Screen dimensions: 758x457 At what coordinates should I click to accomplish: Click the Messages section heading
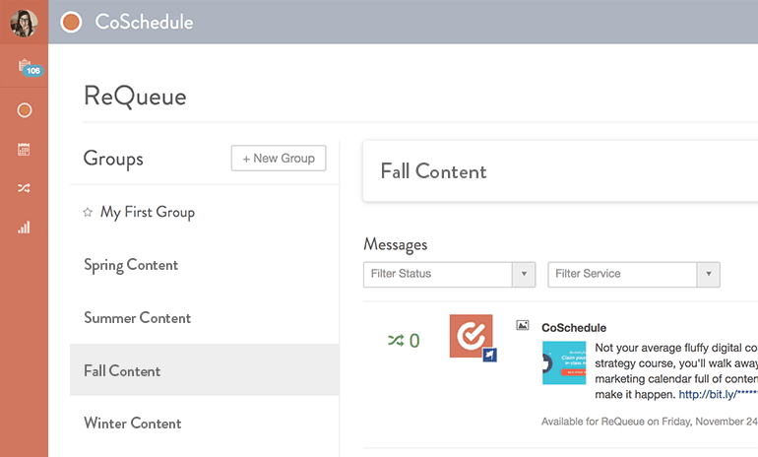[x=396, y=244]
